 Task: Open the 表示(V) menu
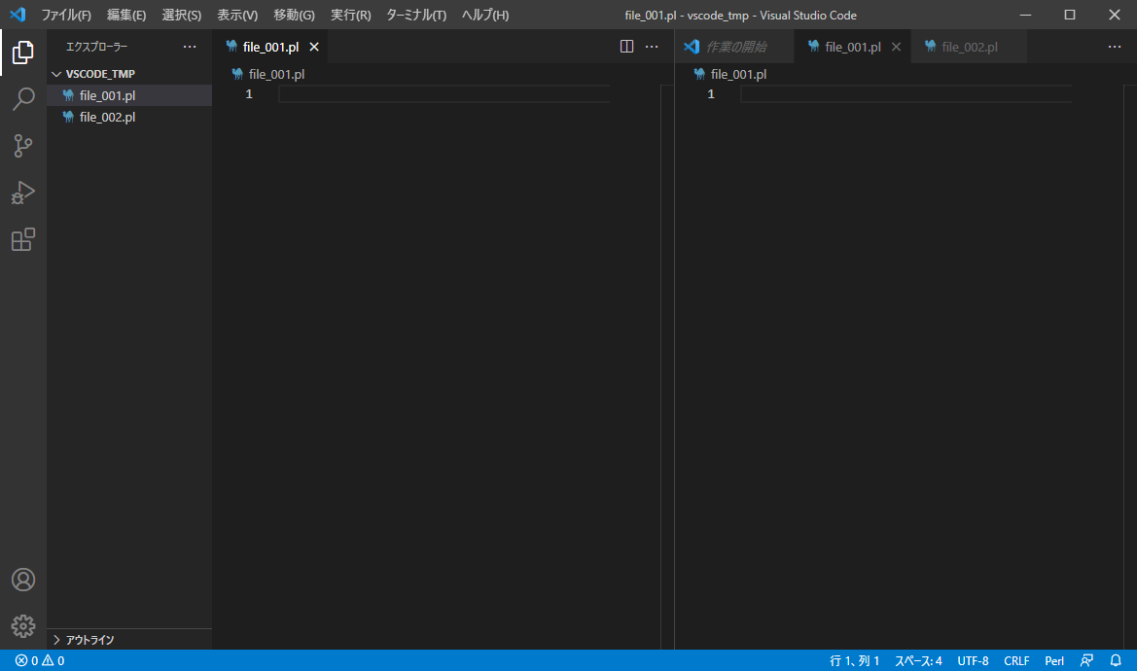[x=237, y=15]
